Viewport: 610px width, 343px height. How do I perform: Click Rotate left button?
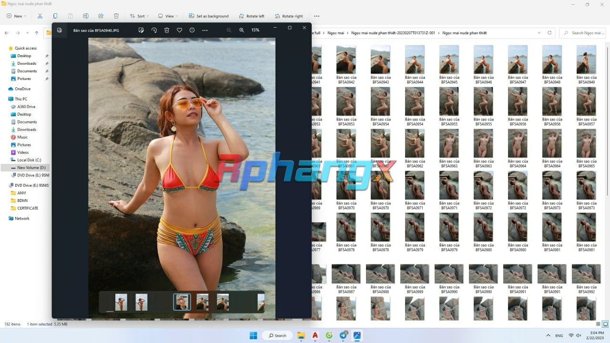pos(252,16)
